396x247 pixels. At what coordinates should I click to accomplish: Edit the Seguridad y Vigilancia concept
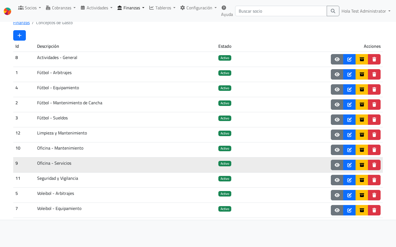coord(349,180)
